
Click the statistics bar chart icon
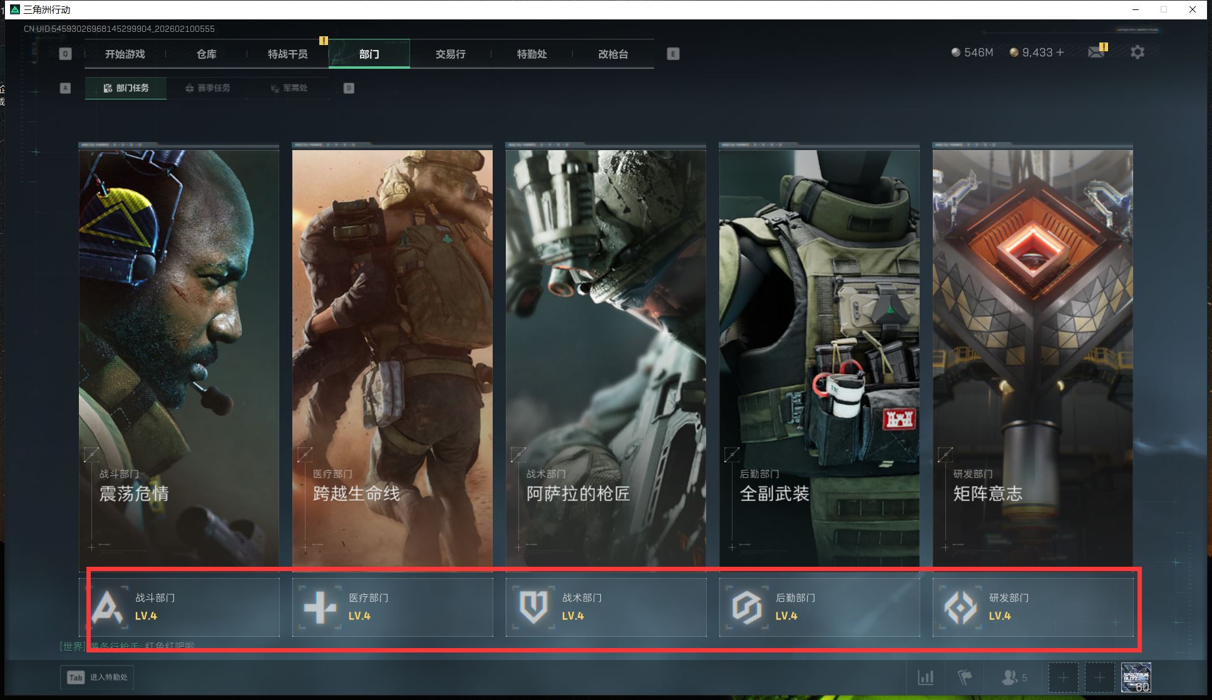click(x=925, y=677)
